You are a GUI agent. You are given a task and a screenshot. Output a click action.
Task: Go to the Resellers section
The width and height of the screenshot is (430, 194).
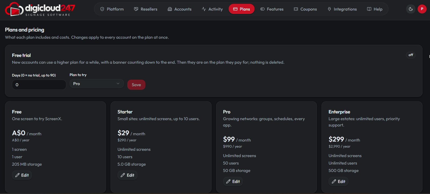[146, 9]
